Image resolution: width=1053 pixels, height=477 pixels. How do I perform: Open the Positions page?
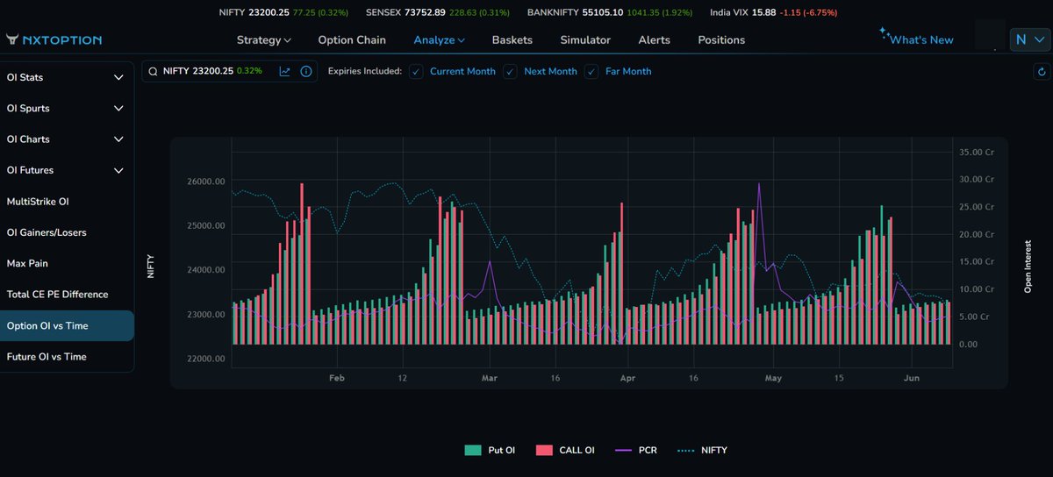click(721, 39)
